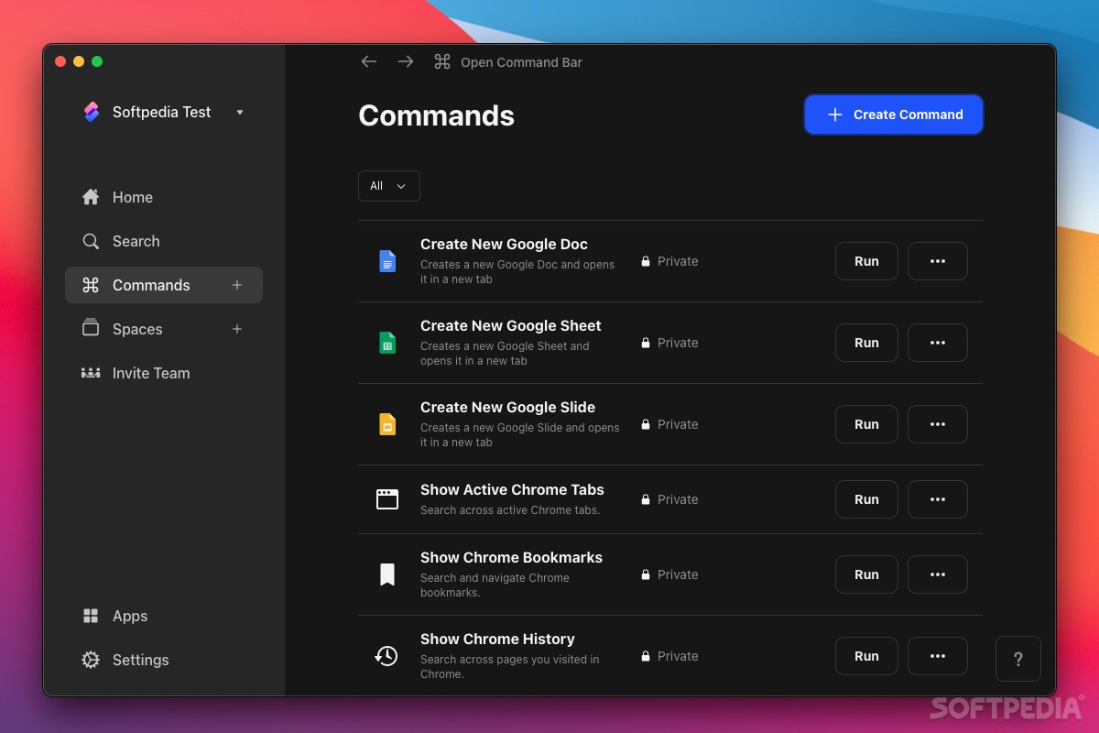Screen dimensions: 1099x733
Task: Click the command symbol next to Commands in sidebar
Action: coord(91,285)
